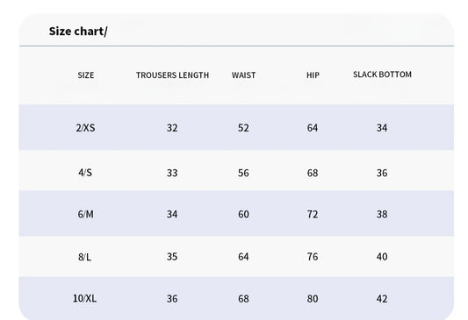Screen dimensions: 468x320
Task: Choose the 8/L size row label
Action: click(x=85, y=257)
